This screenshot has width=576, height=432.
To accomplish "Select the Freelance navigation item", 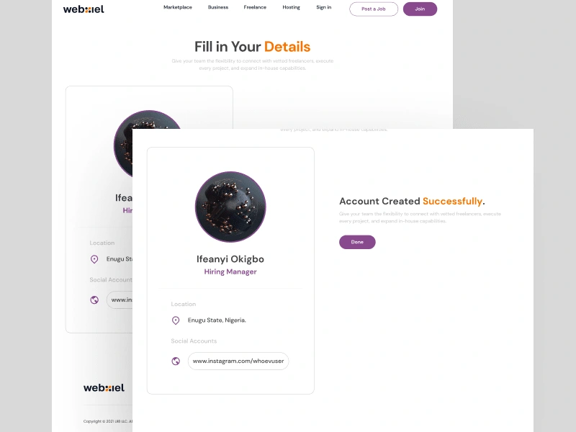I will click(x=255, y=7).
